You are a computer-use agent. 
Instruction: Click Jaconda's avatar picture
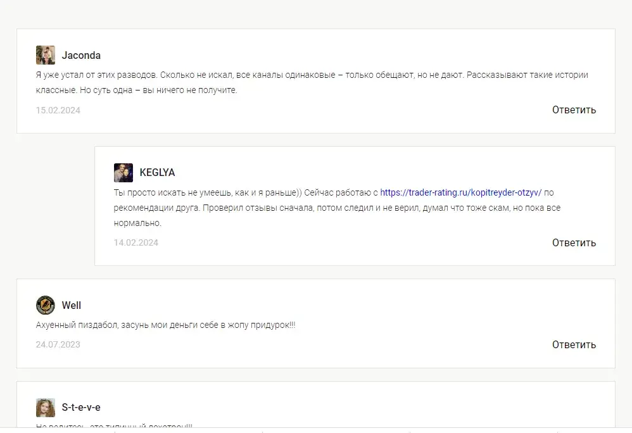click(46, 55)
